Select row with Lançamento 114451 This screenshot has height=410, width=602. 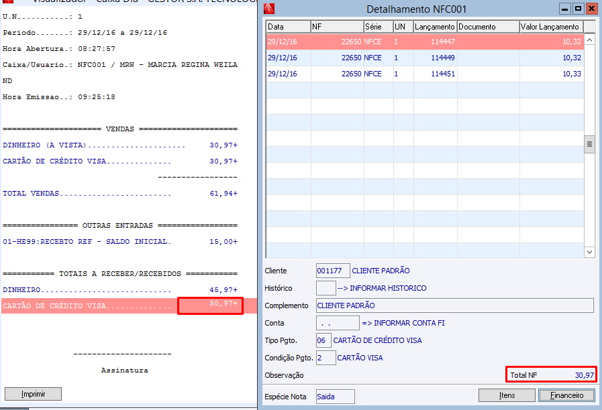pos(425,74)
